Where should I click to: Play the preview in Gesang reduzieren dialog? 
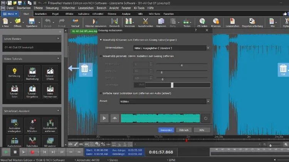[104, 118]
